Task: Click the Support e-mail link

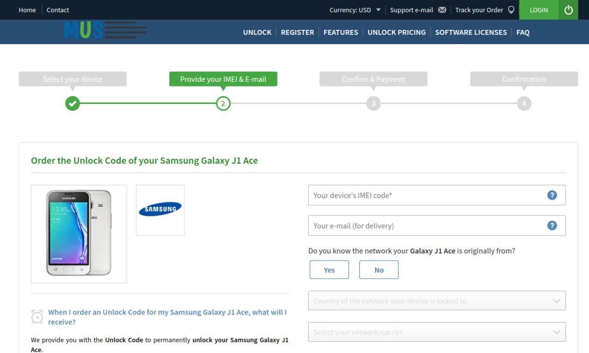Action: tap(411, 10)
